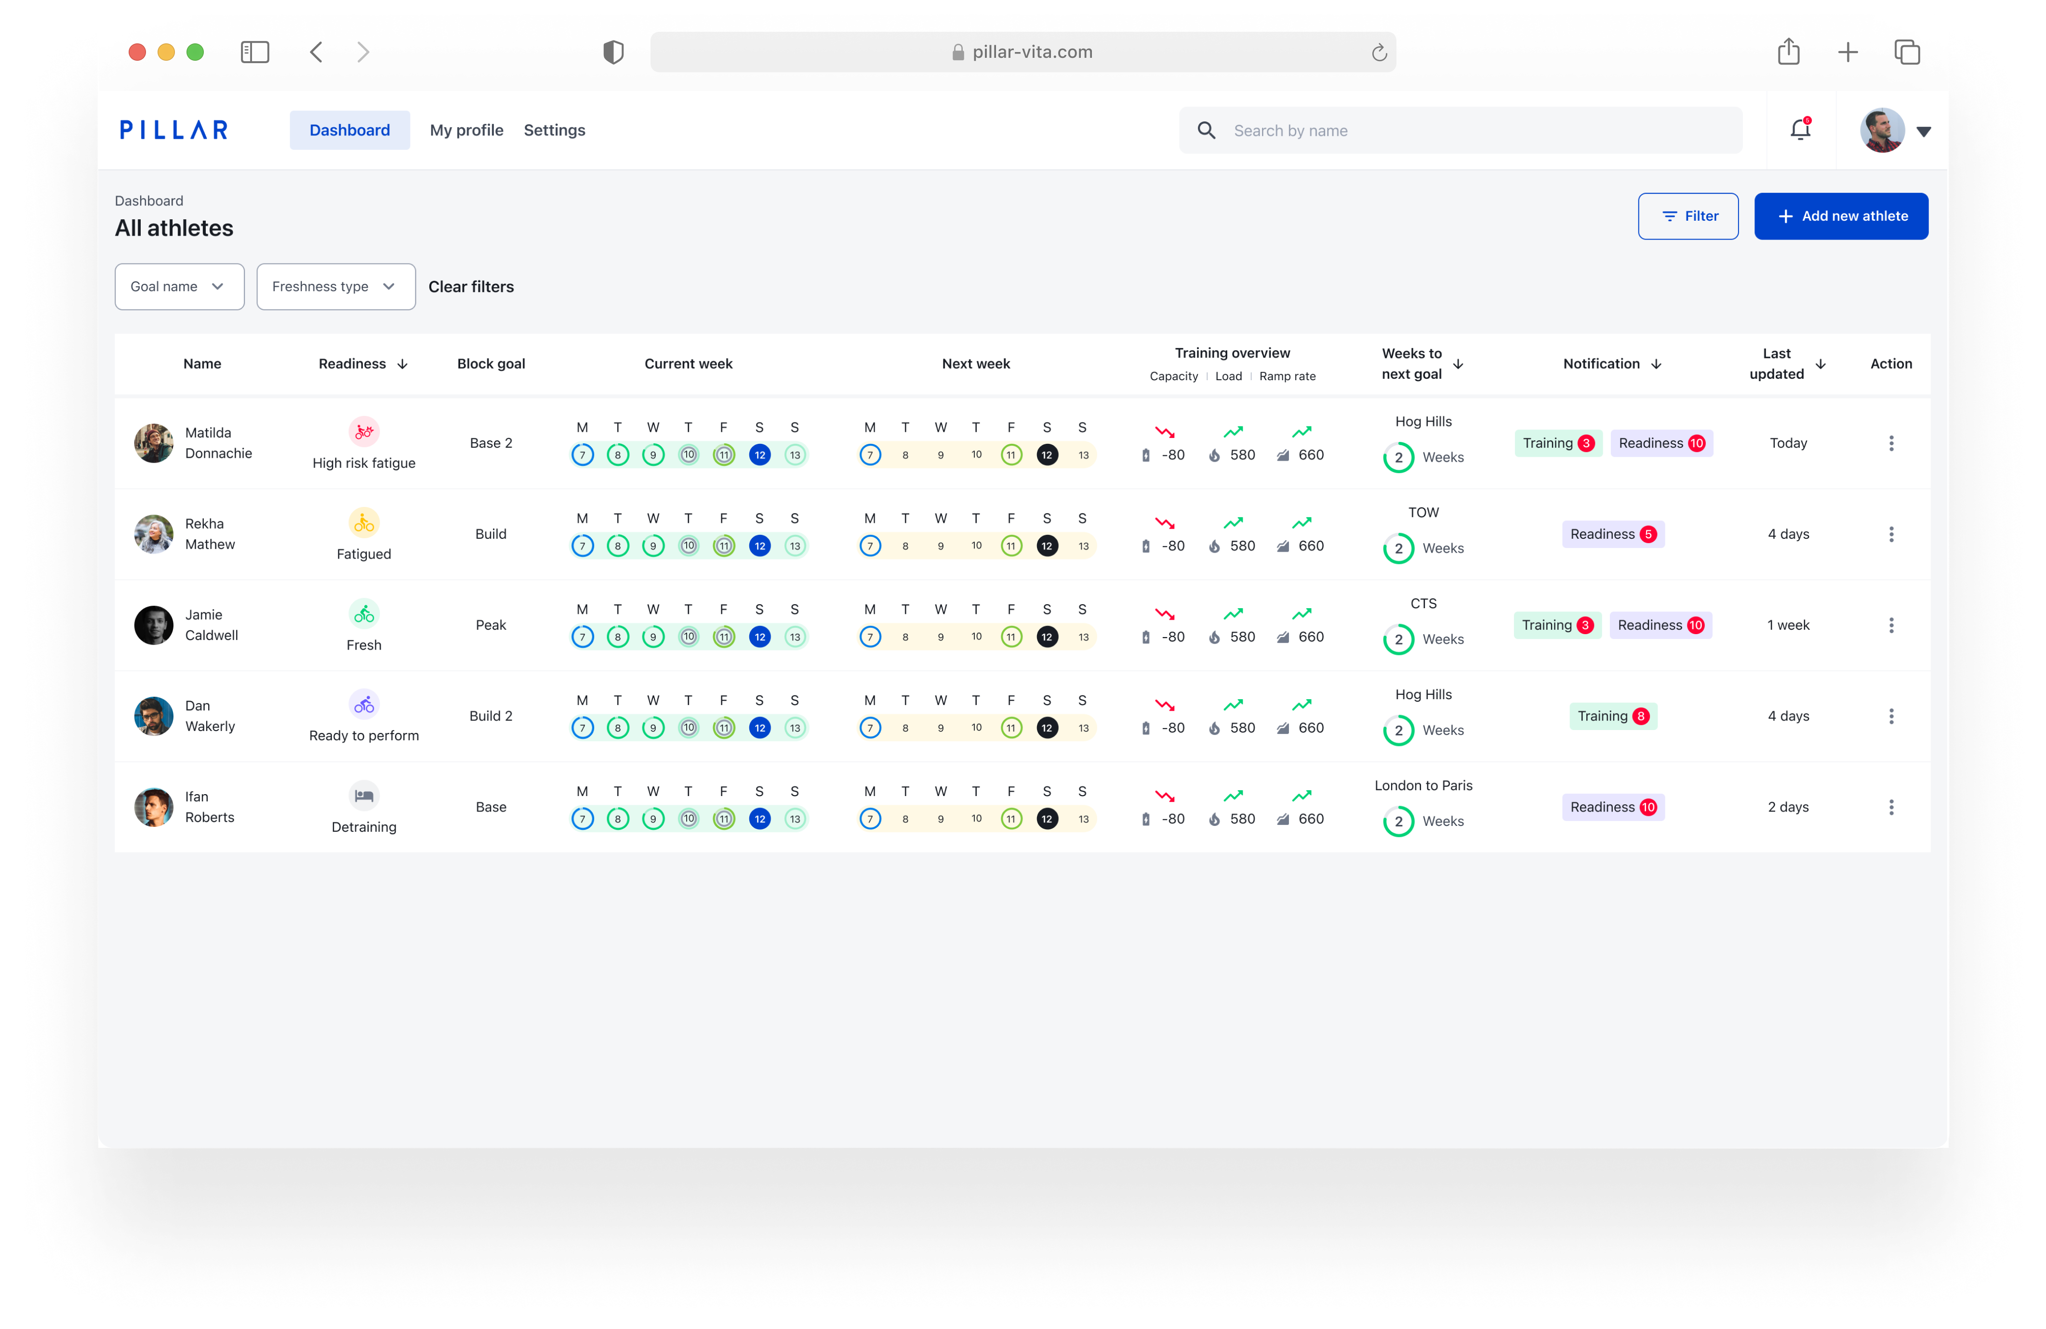Image resolution: width=2046 pixels, height=1329 pixels.
Task: Open the Settings tab
Action: tap(554, 130)
